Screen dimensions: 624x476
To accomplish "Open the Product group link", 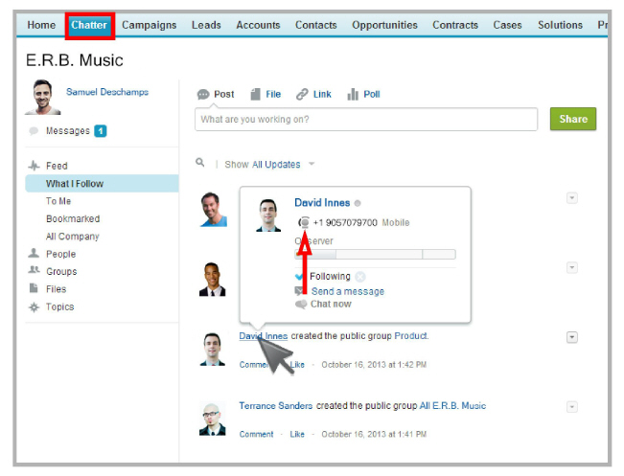I will [410, 336].
